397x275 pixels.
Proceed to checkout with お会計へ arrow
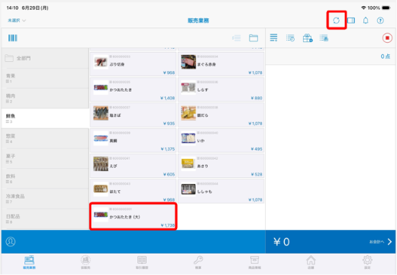pyautogui.click(x=381, y=241)
